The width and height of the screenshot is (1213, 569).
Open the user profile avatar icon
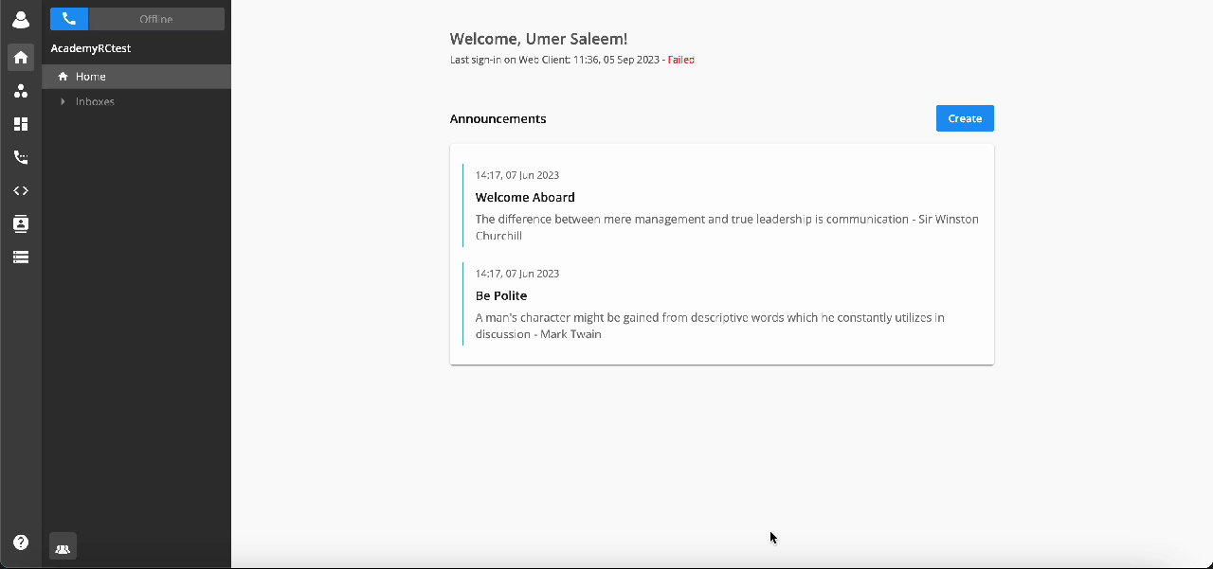point(20,19)
